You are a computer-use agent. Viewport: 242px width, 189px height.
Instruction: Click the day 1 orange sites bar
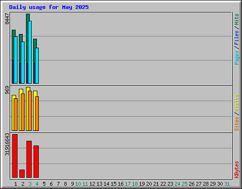point(16,114)
